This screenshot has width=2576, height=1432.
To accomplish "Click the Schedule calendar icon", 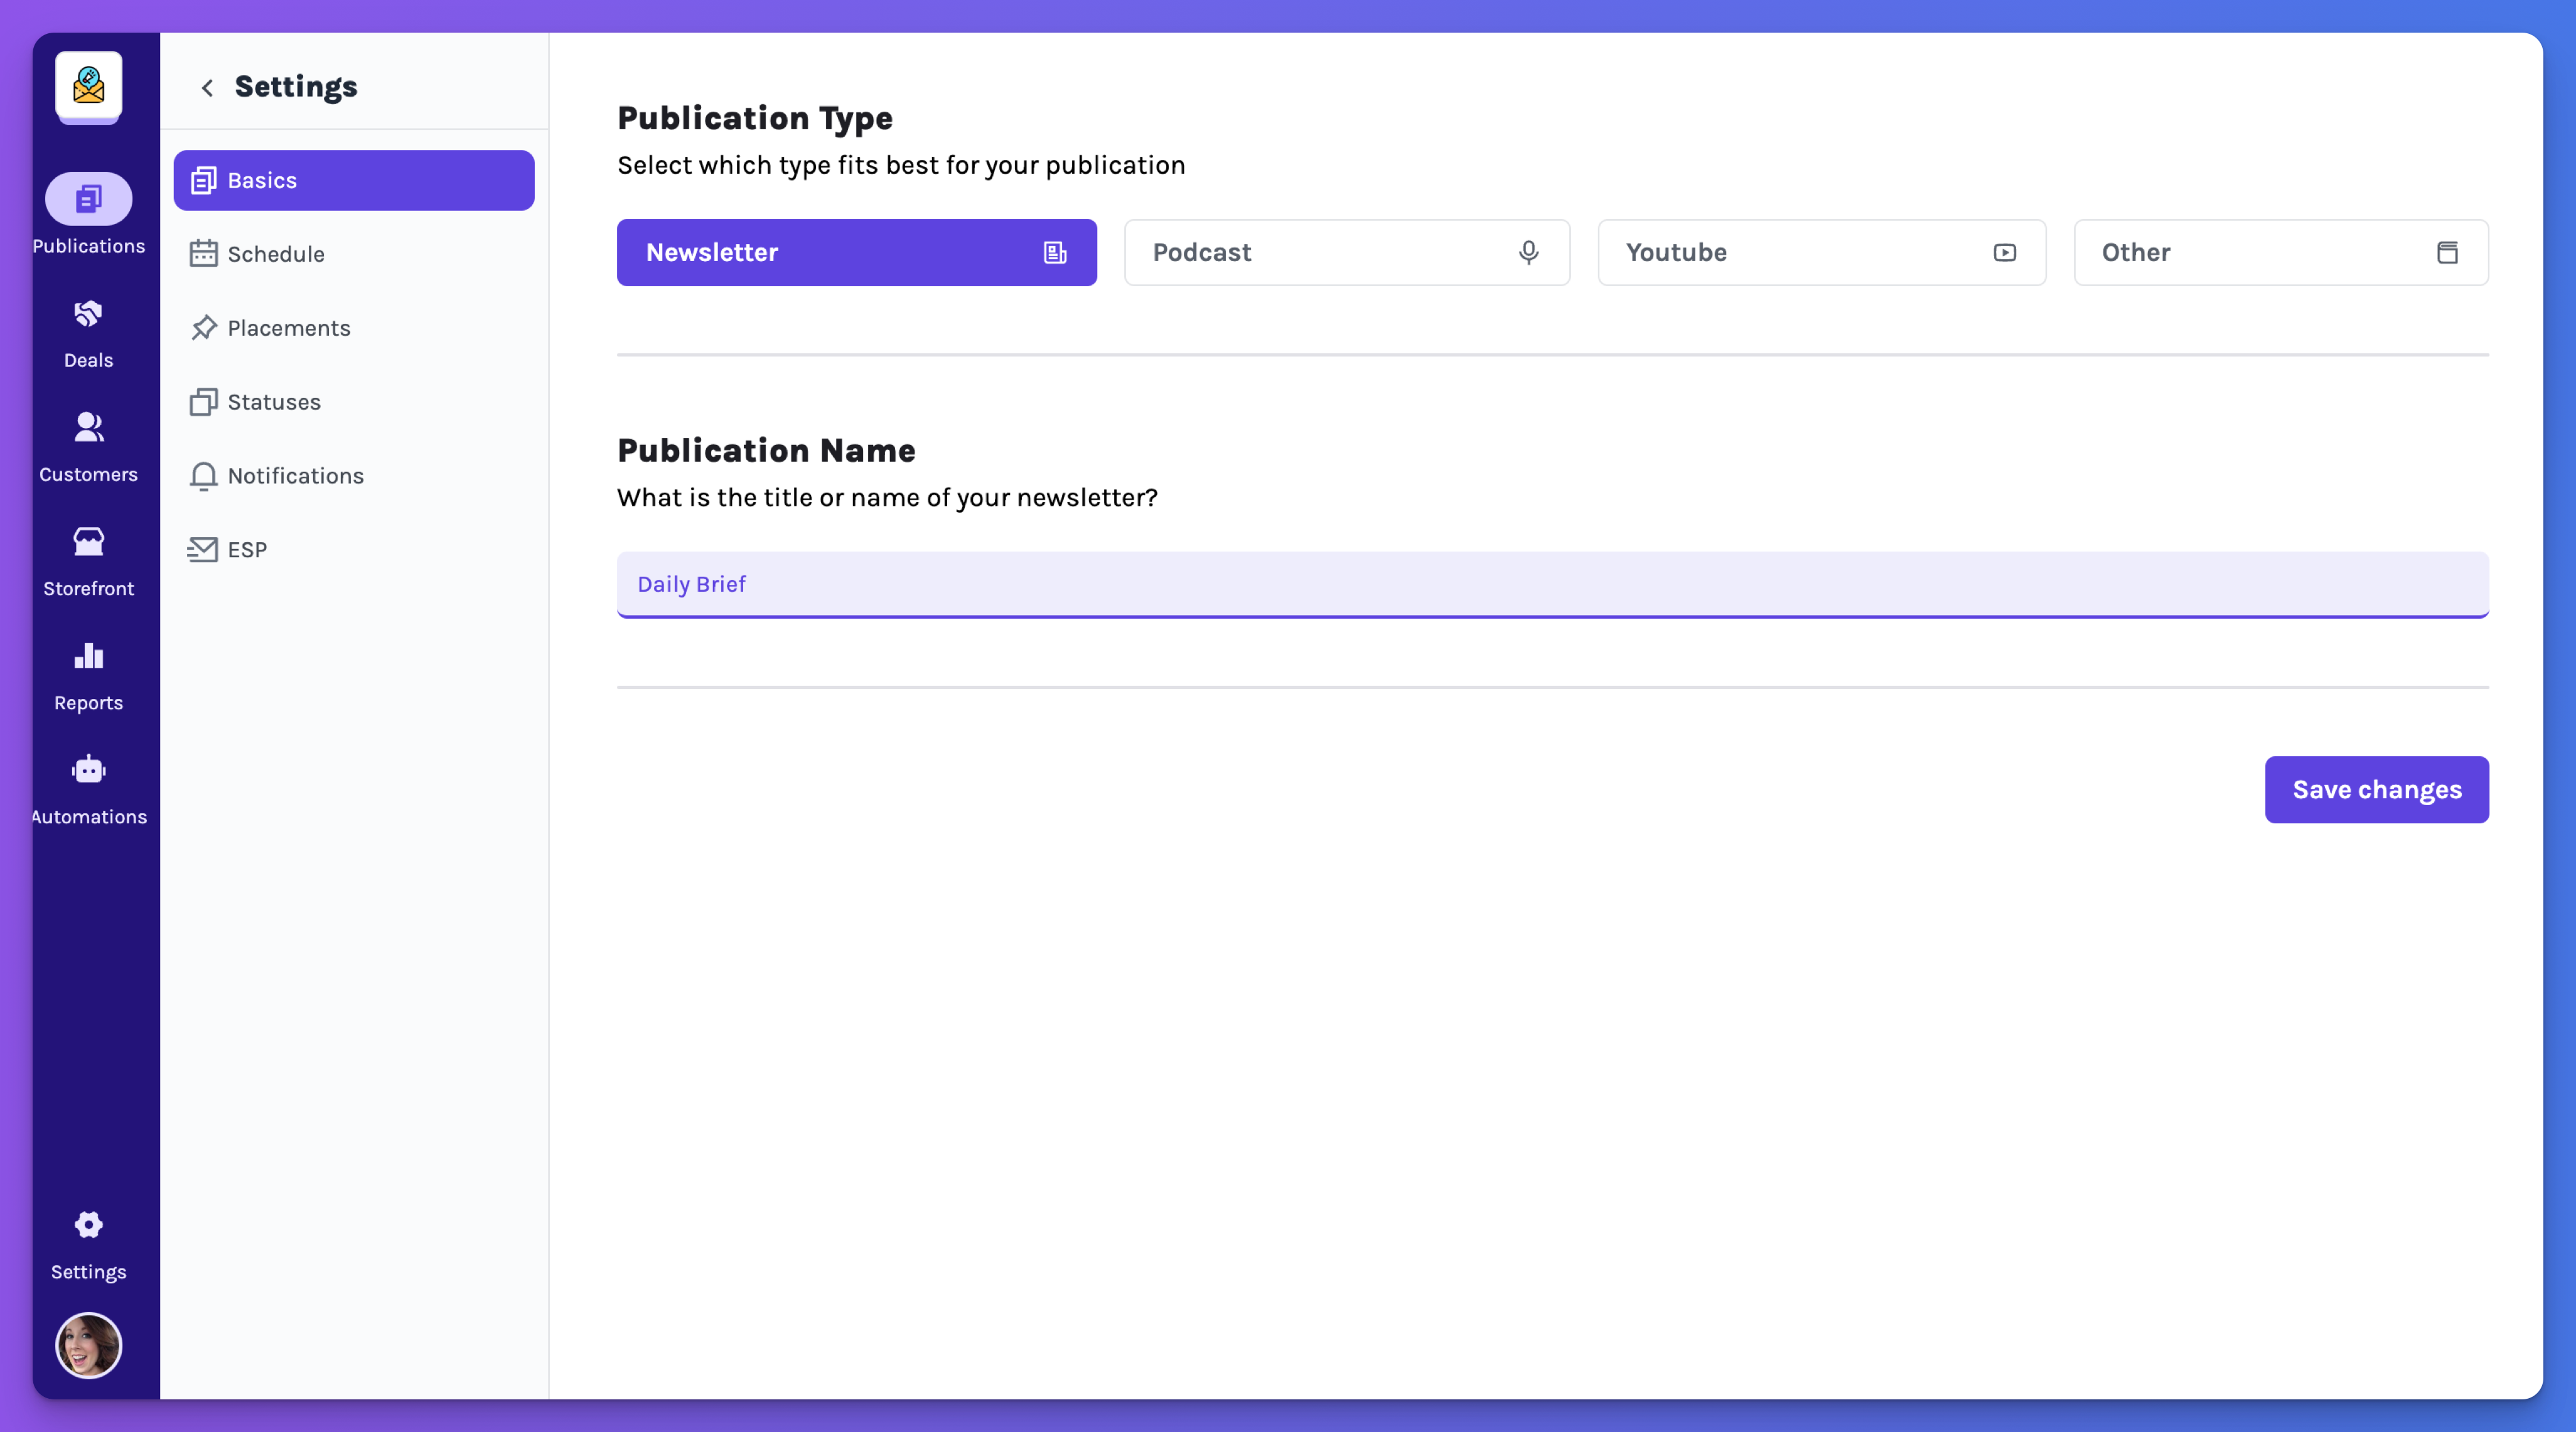I will point(203,254).
